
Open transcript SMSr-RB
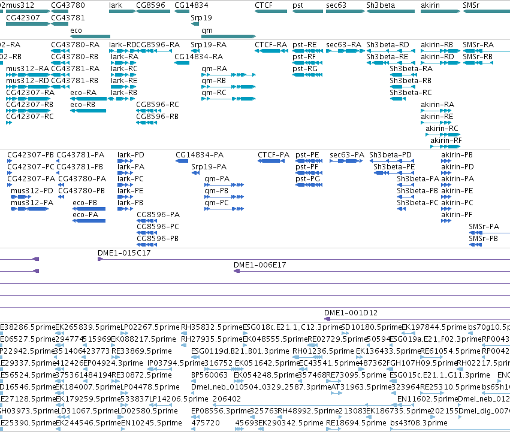[478, 57]
